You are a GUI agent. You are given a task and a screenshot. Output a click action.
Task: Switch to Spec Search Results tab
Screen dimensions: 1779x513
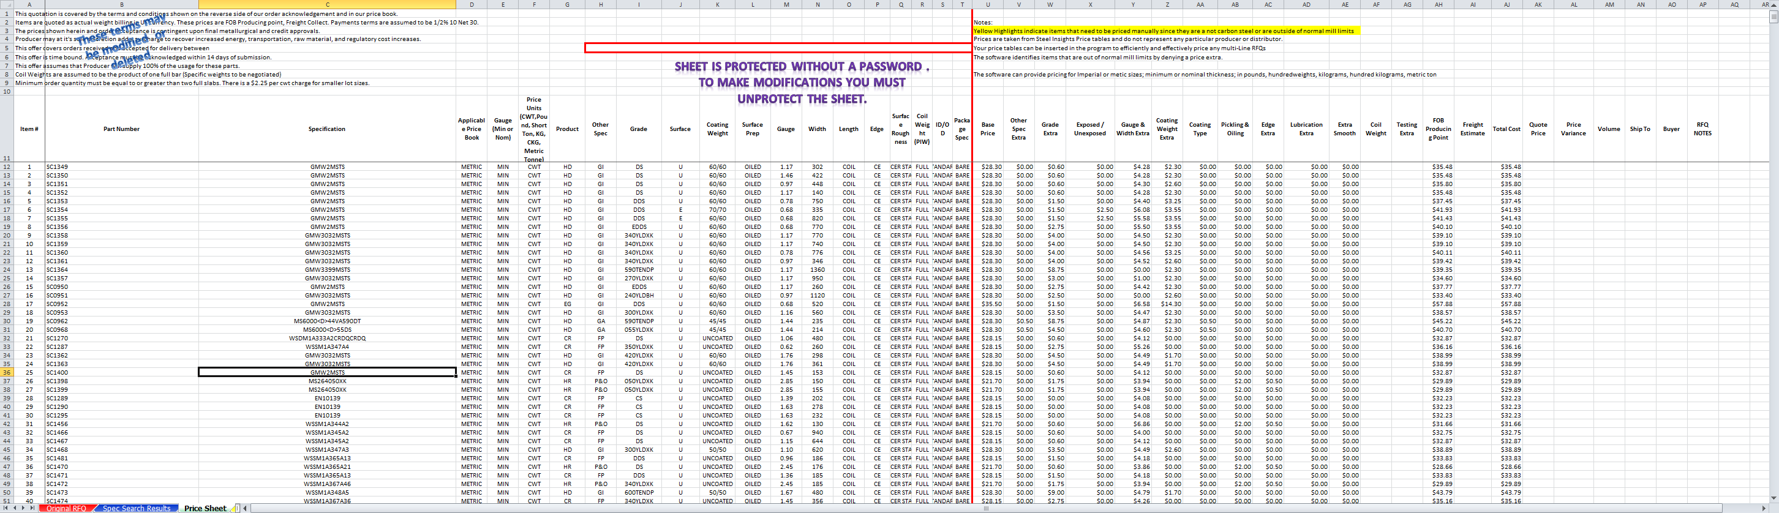(137, 508)
